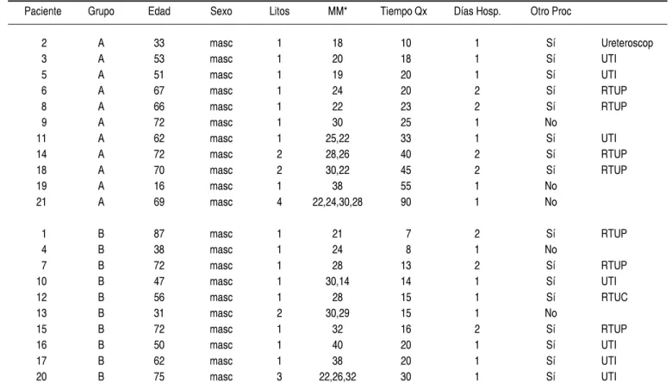Click the Edad column header
Image resolution: width=672 pixels, height=389 pixels.
click(159, 11)
